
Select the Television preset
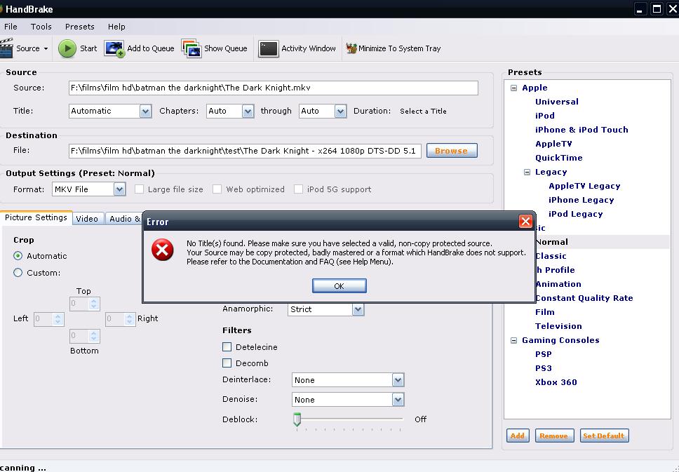(558, 326)
